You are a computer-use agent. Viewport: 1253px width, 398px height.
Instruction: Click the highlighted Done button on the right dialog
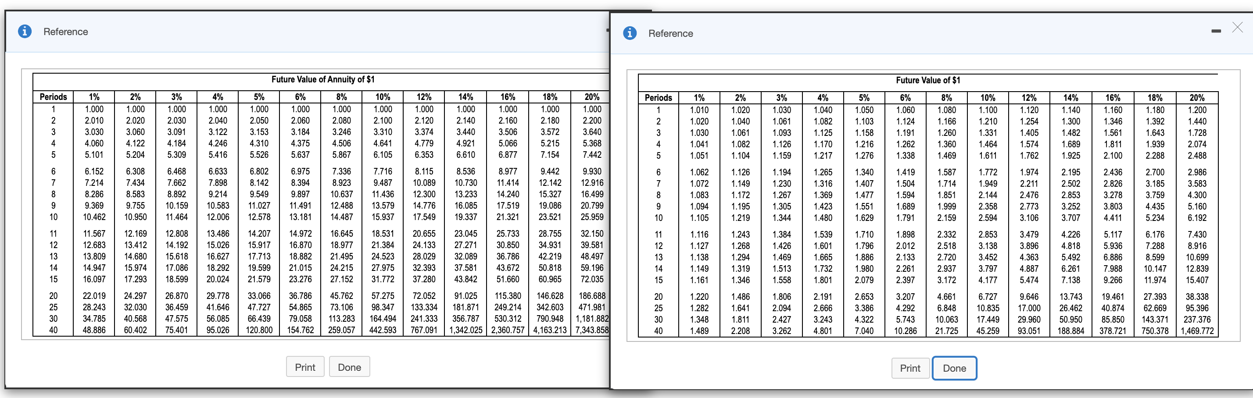coord(954,368)
